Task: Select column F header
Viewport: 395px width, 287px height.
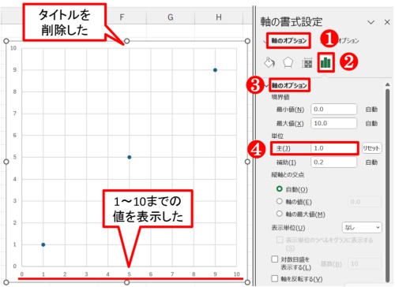Action: click(122, 17)
